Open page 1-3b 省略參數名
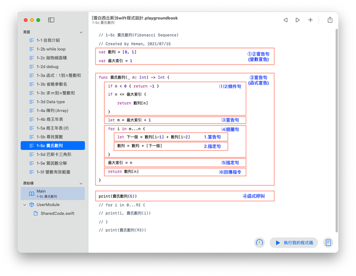This screenshot has height=276, width=356. [53, 84]
